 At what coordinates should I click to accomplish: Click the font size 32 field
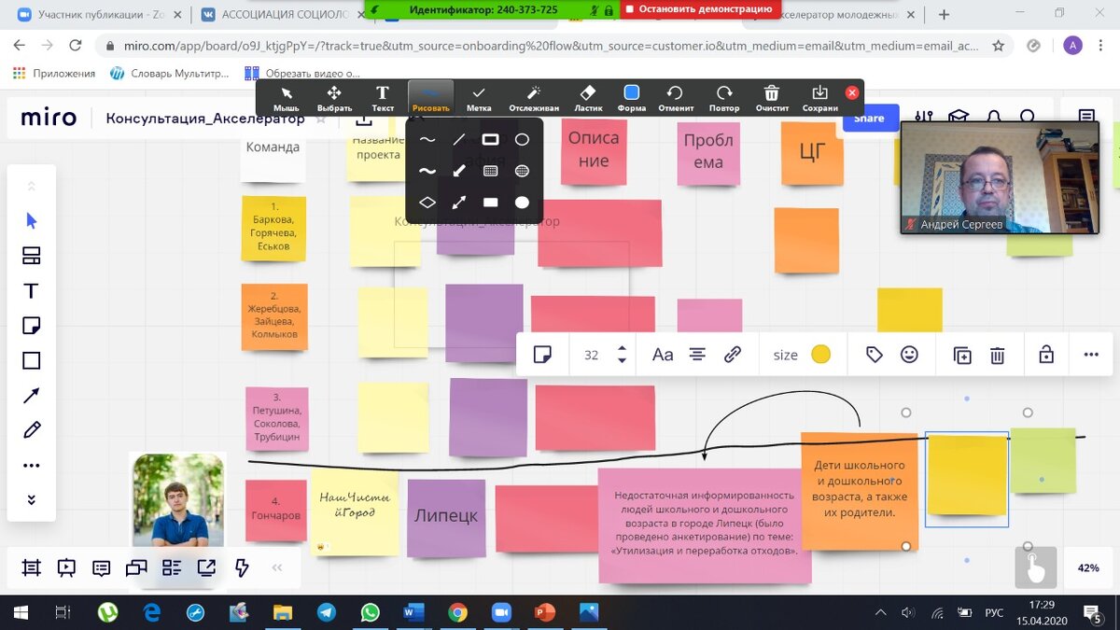[592, 355]
